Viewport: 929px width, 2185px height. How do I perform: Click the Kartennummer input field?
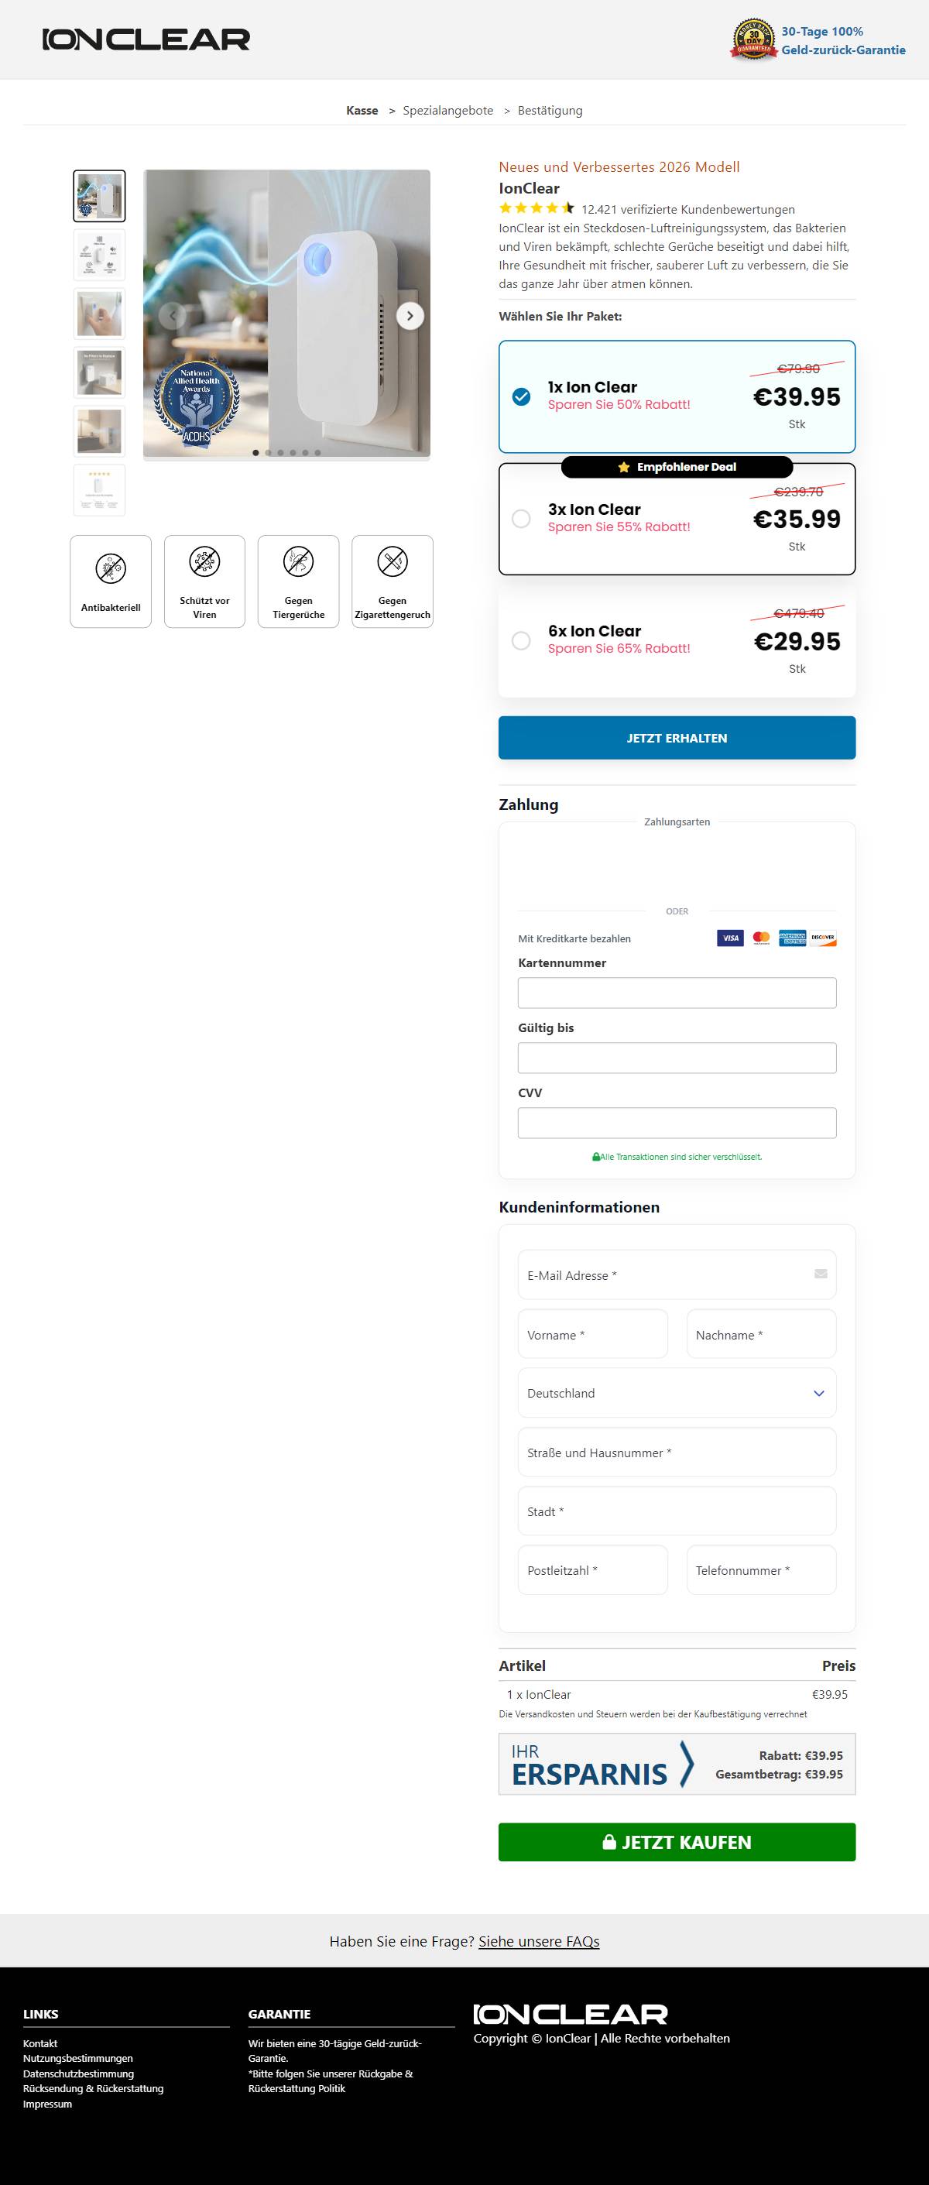pos(677,993)
